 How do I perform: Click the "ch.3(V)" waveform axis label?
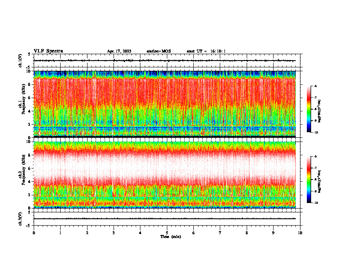tap(20, 219)
